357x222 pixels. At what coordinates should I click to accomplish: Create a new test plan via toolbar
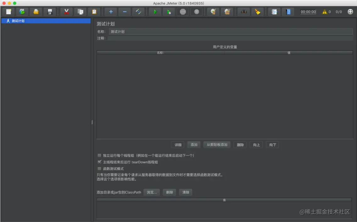pos(9,12)
